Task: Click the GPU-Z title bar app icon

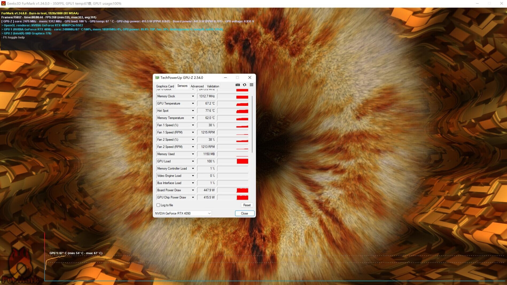Action: point(157,78)
